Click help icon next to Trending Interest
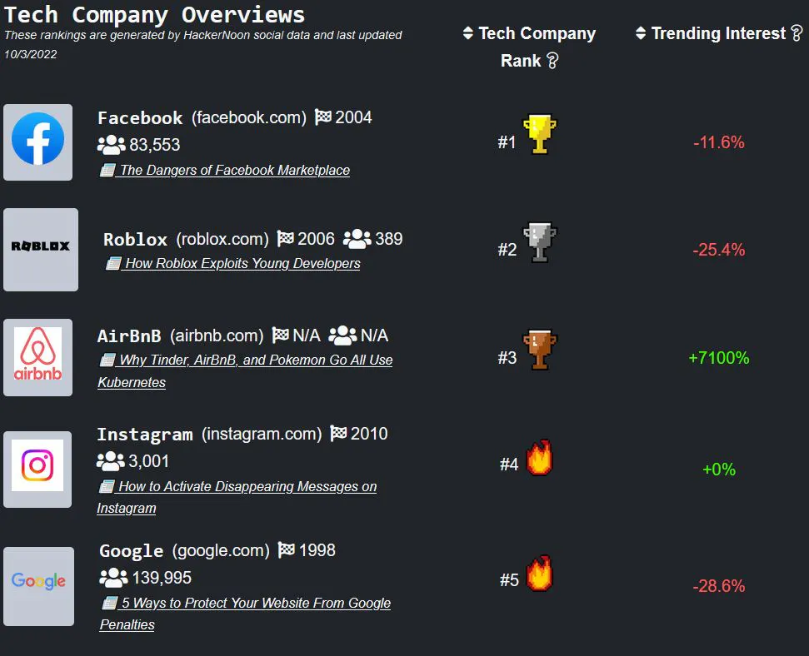 (x=797, y=33)
